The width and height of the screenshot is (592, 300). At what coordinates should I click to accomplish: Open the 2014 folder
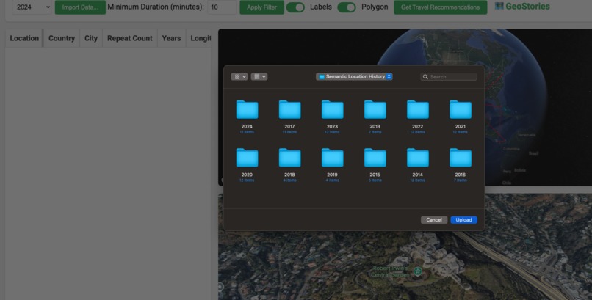coord(418,158)
